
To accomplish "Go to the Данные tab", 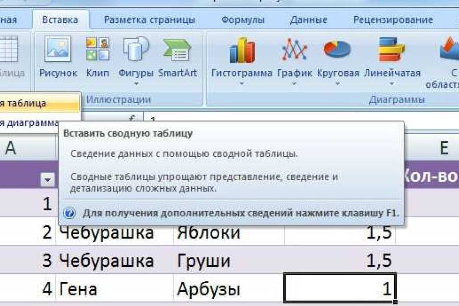I will pyautogui.click(x=308, y=20).
